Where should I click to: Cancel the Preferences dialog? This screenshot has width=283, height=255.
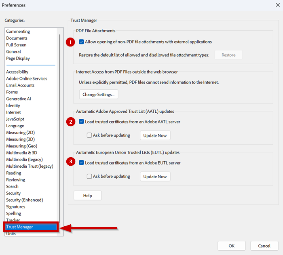click(x=264, y=246)
